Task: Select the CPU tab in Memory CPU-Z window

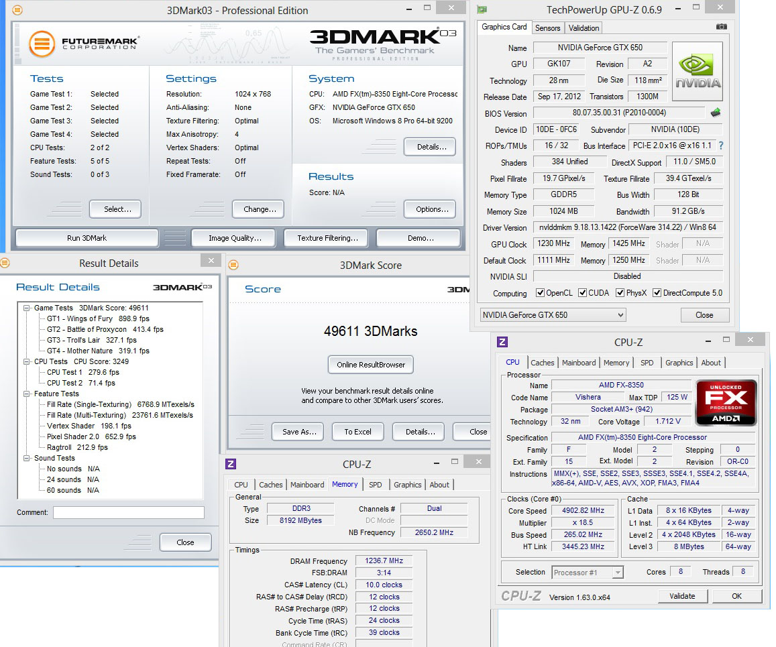Action: 241,485
